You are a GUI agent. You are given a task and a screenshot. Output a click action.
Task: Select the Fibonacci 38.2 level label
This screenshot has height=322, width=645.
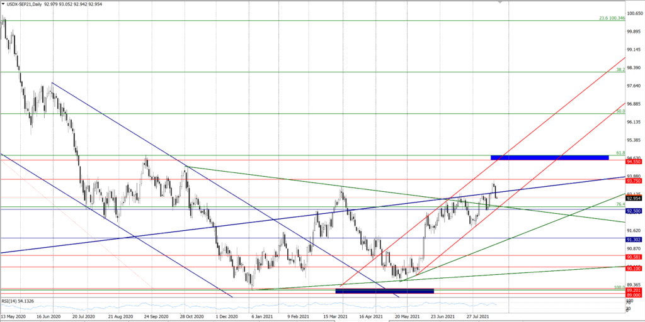coord(620,70)
